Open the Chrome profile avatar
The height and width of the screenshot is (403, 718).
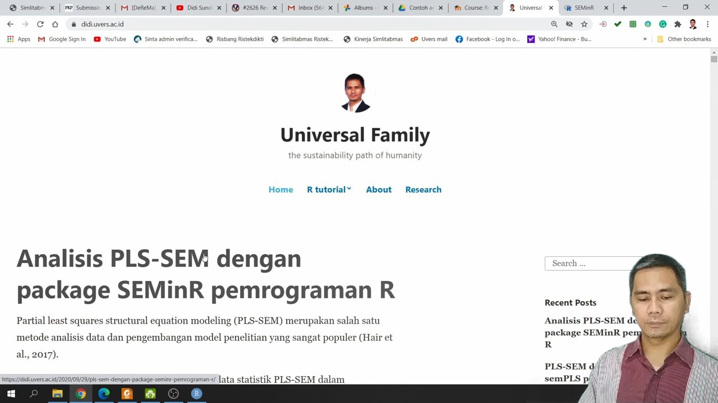point(693,24)
